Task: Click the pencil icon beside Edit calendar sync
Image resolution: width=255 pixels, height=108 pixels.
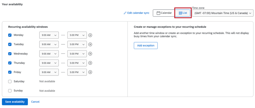Action: [x=125, y=13]
